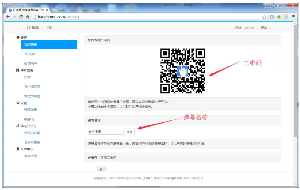300x190 pixels.
Task: Click the 在弹幕上显示二维码 panel header
Action: point(182,158)
